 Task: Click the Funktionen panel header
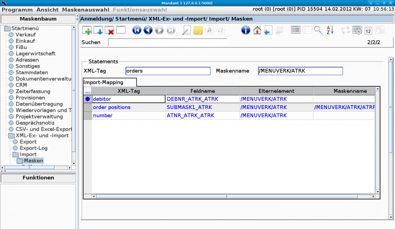click(x=38, y=178)
